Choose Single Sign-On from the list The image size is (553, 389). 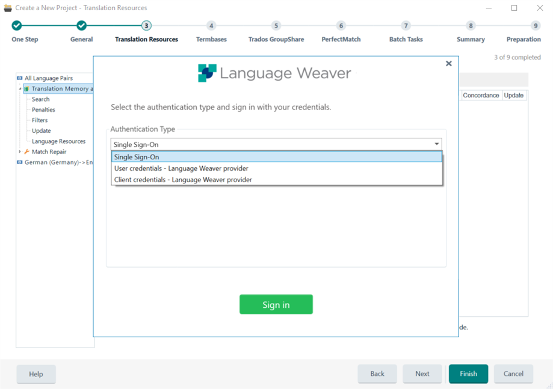(277, 157)
